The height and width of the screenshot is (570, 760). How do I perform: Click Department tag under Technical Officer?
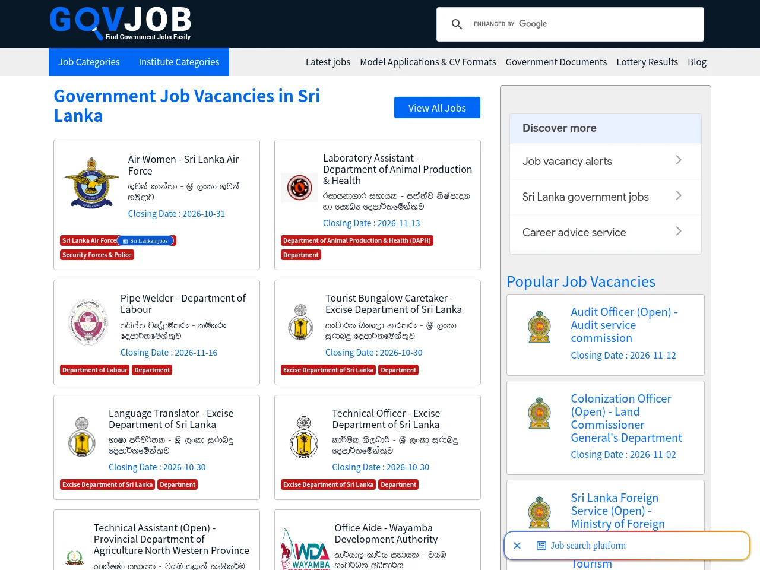click(x=398, y=484)
